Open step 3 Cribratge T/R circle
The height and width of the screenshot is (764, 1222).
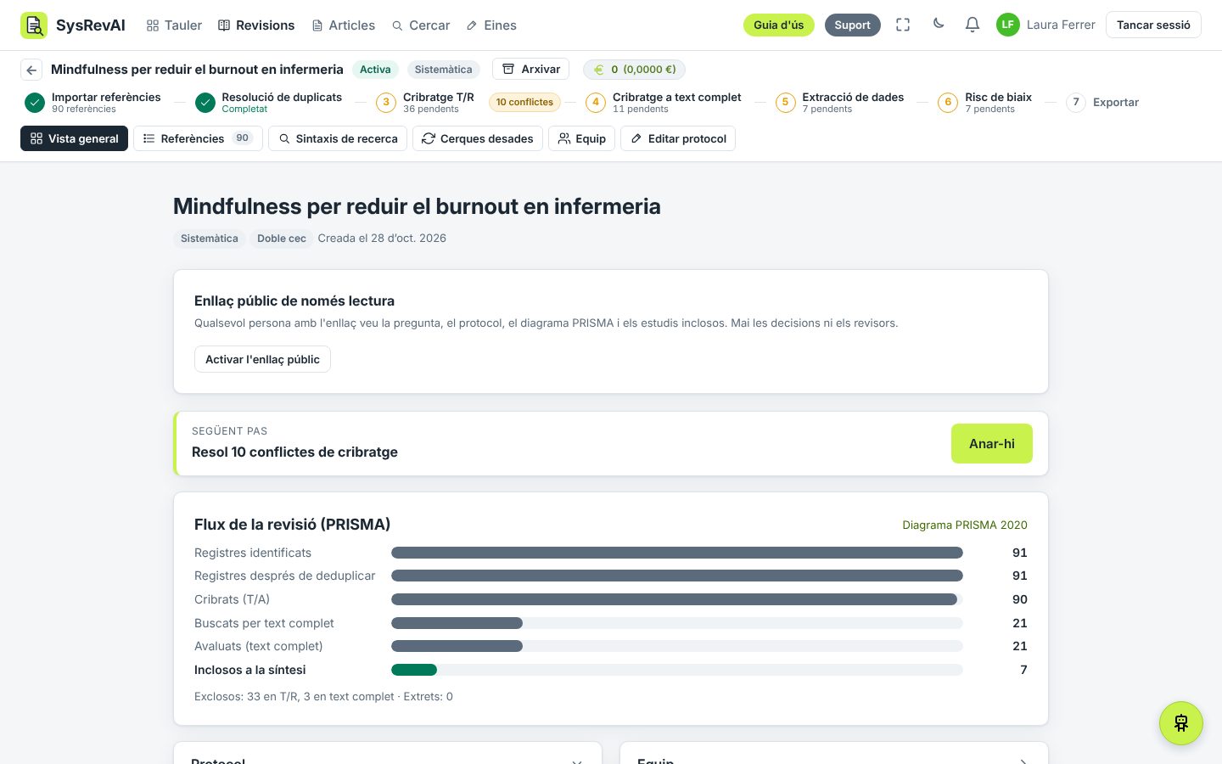point(386,103)
